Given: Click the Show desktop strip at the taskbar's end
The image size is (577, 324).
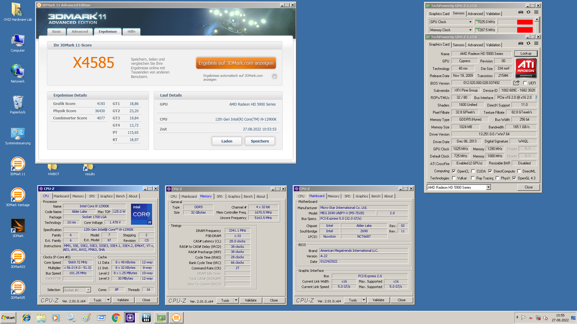Looking at the screenshot, I should 574,318.
